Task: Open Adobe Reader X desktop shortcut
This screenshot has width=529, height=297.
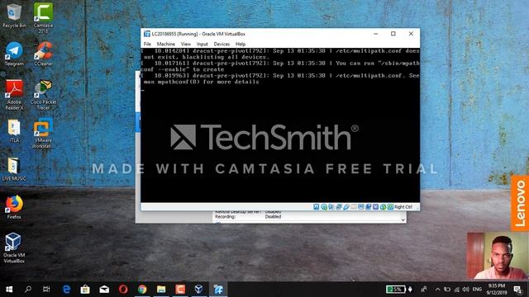Action: coord(14,95)
